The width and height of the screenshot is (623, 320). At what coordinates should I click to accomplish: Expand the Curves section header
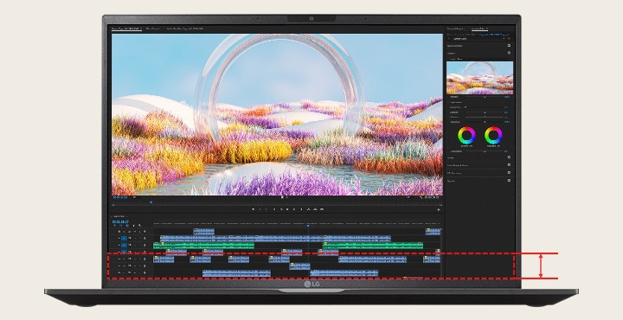451,157
